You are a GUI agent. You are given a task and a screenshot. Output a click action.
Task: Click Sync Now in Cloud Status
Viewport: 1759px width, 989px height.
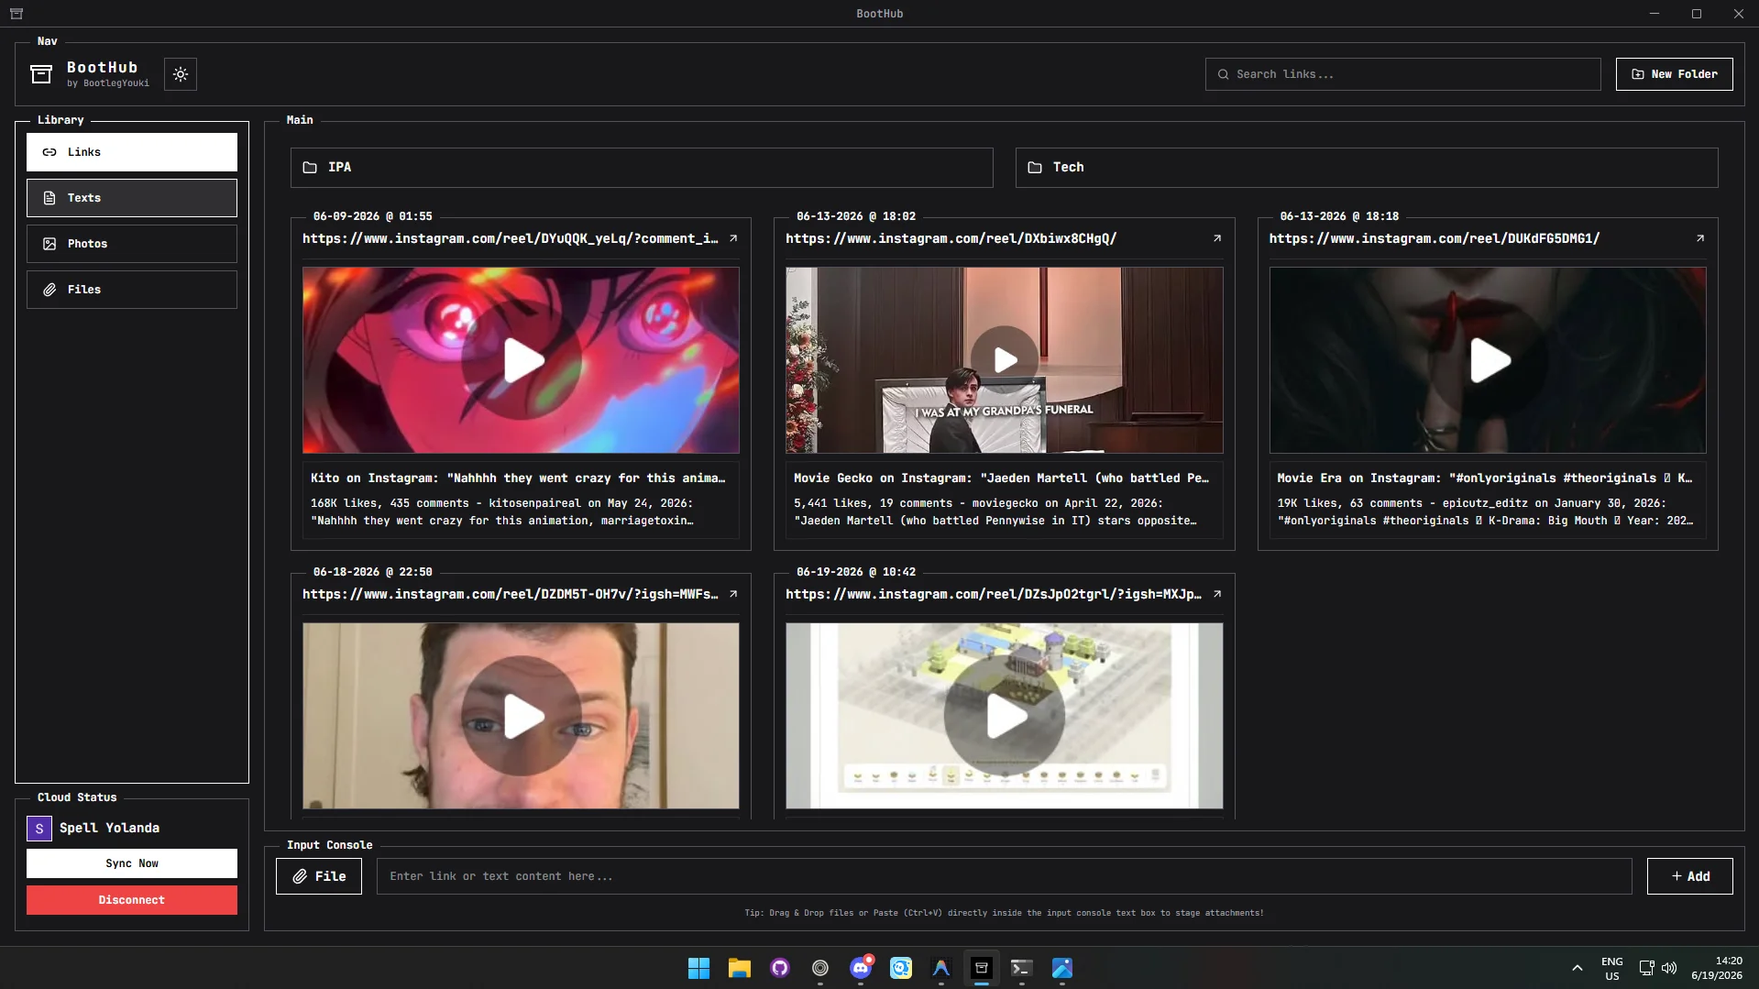(132, 863)
